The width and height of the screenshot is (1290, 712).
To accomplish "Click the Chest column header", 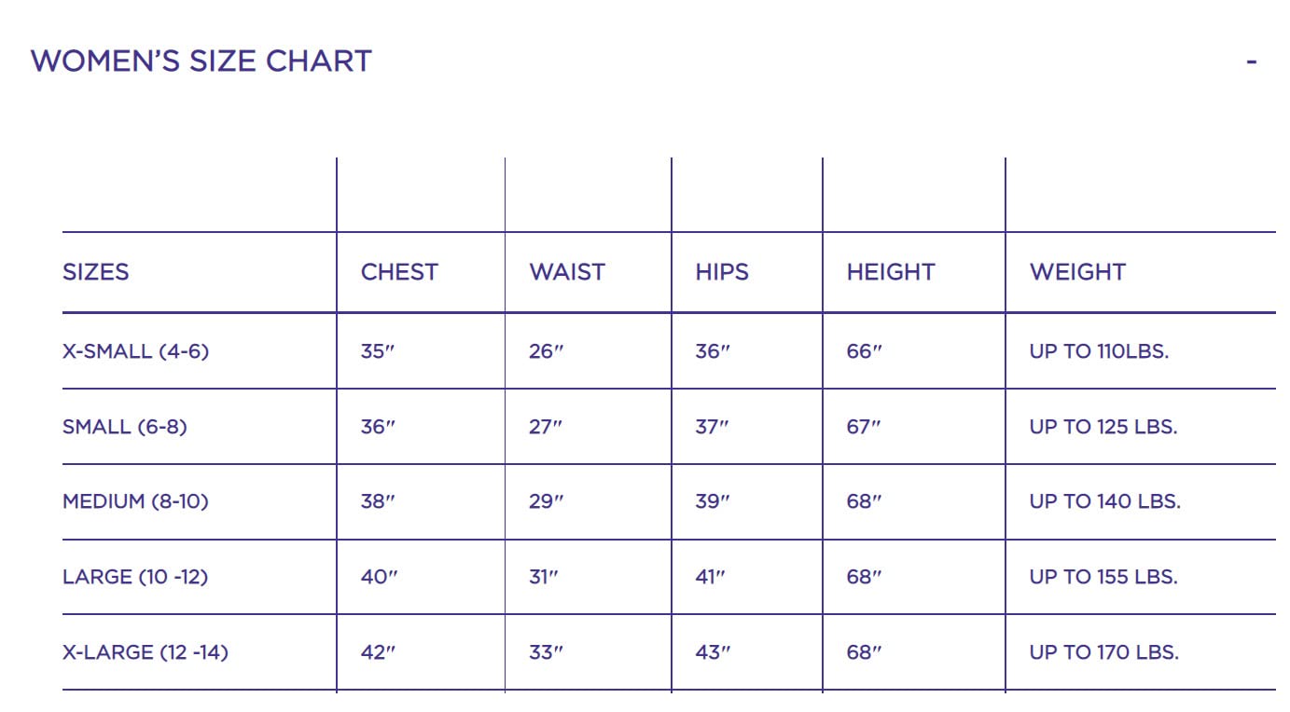I will click(x=399, y=272).
